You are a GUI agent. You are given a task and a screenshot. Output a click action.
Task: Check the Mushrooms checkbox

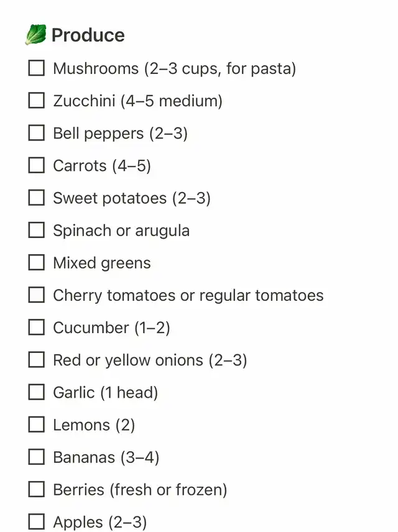[x=37, y=68]
